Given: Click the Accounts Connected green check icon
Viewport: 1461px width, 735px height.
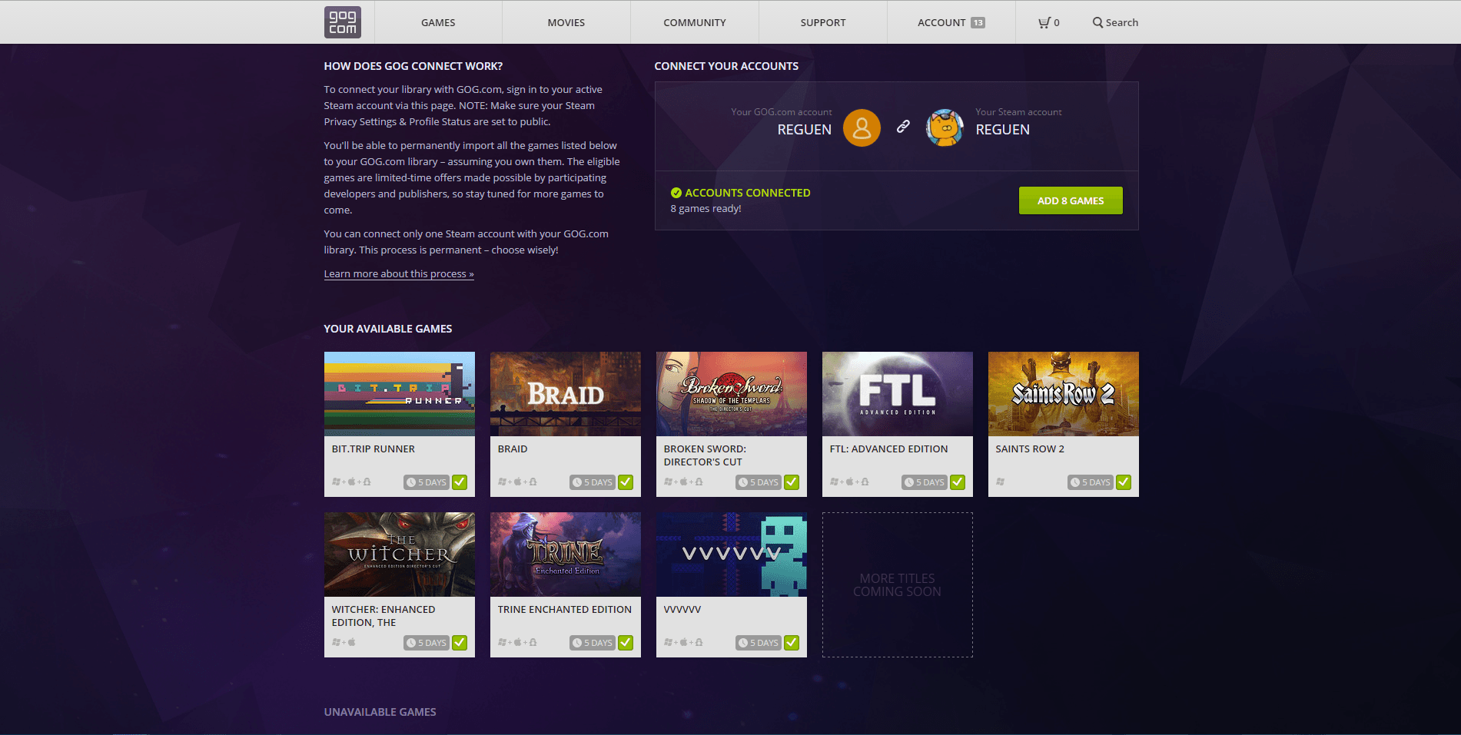Looking at the screenshot, I should click(x=676, y=193).
